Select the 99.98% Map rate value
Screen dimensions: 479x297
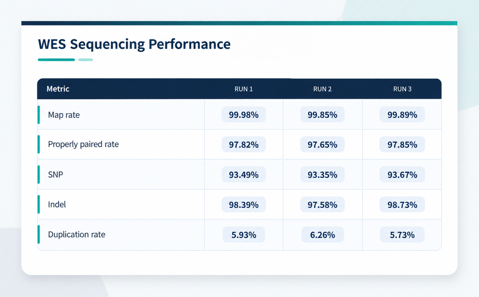coord(244,115)
